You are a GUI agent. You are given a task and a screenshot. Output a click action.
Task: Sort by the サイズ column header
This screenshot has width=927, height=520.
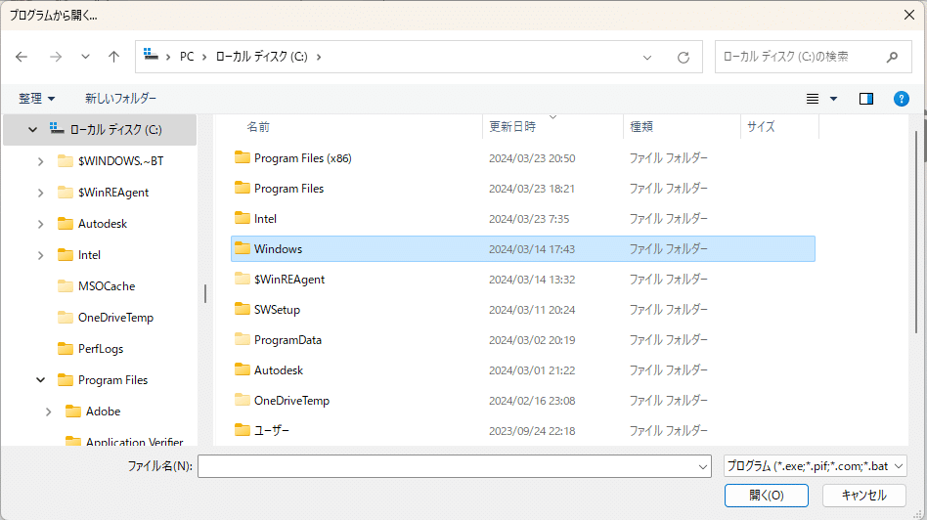[761, 126]
